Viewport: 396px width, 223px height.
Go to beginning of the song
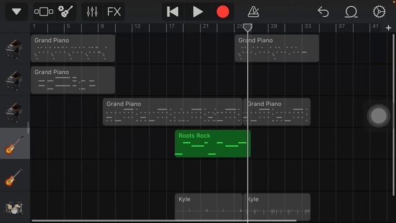click(173, 12)
